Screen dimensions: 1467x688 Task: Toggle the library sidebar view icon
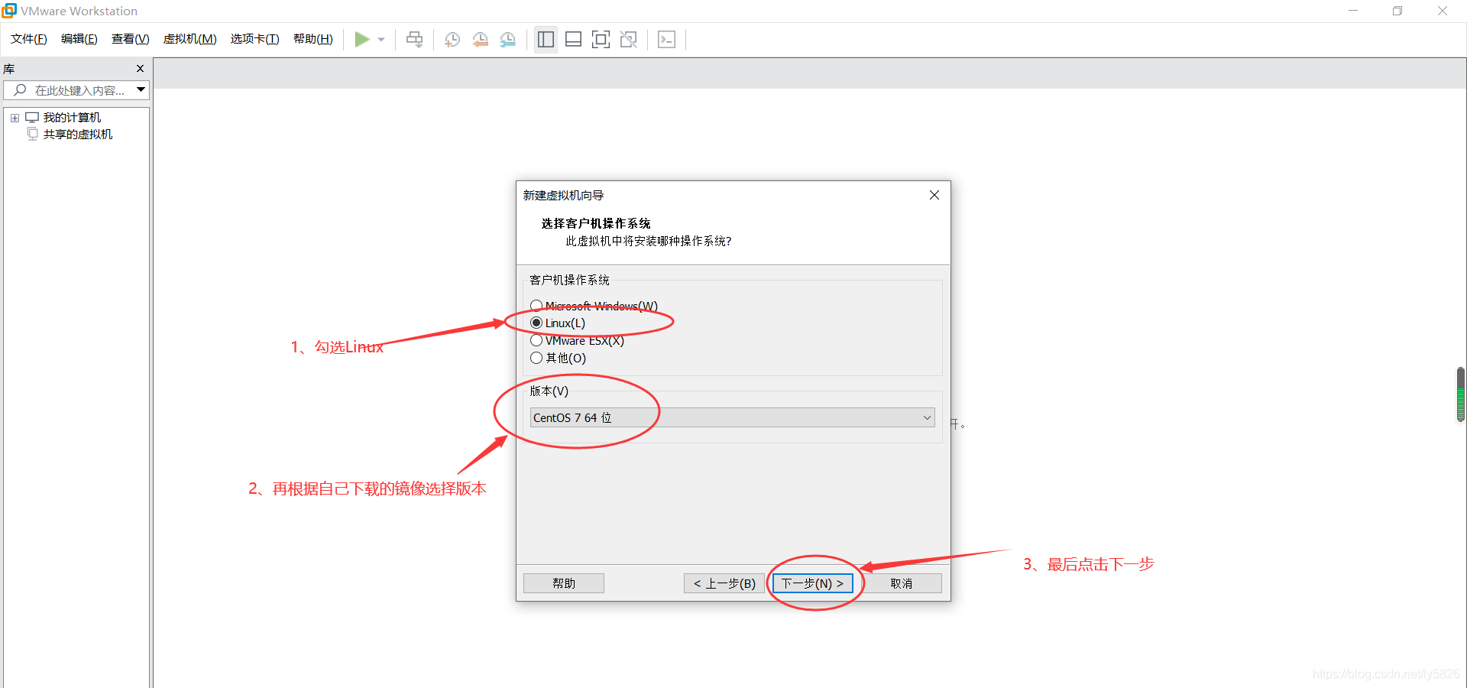(546, 39)
